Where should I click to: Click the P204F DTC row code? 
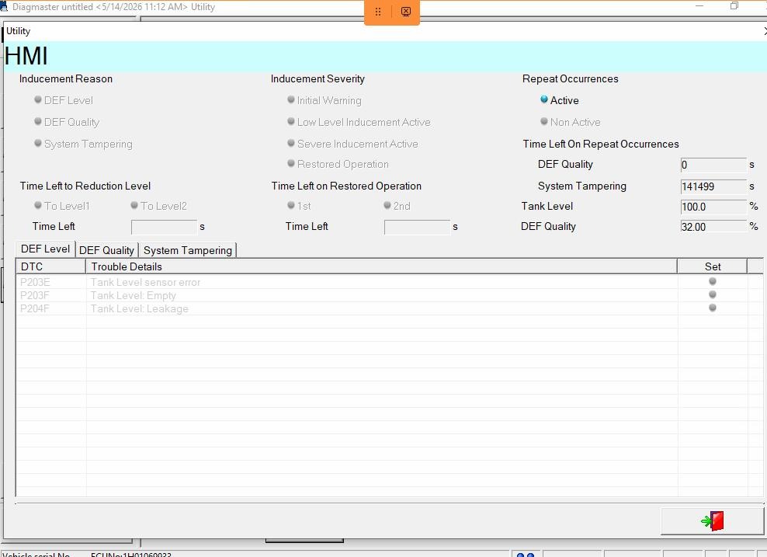(35, 309)
